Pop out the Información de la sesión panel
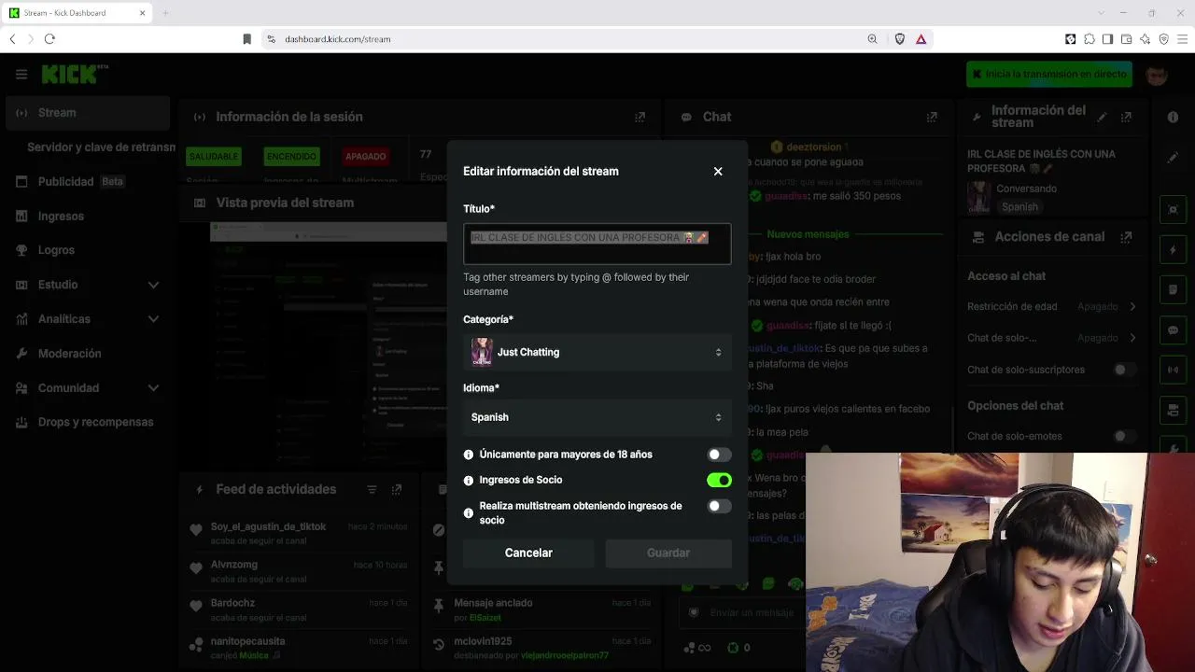1195x672 pixels. point(640,117)
